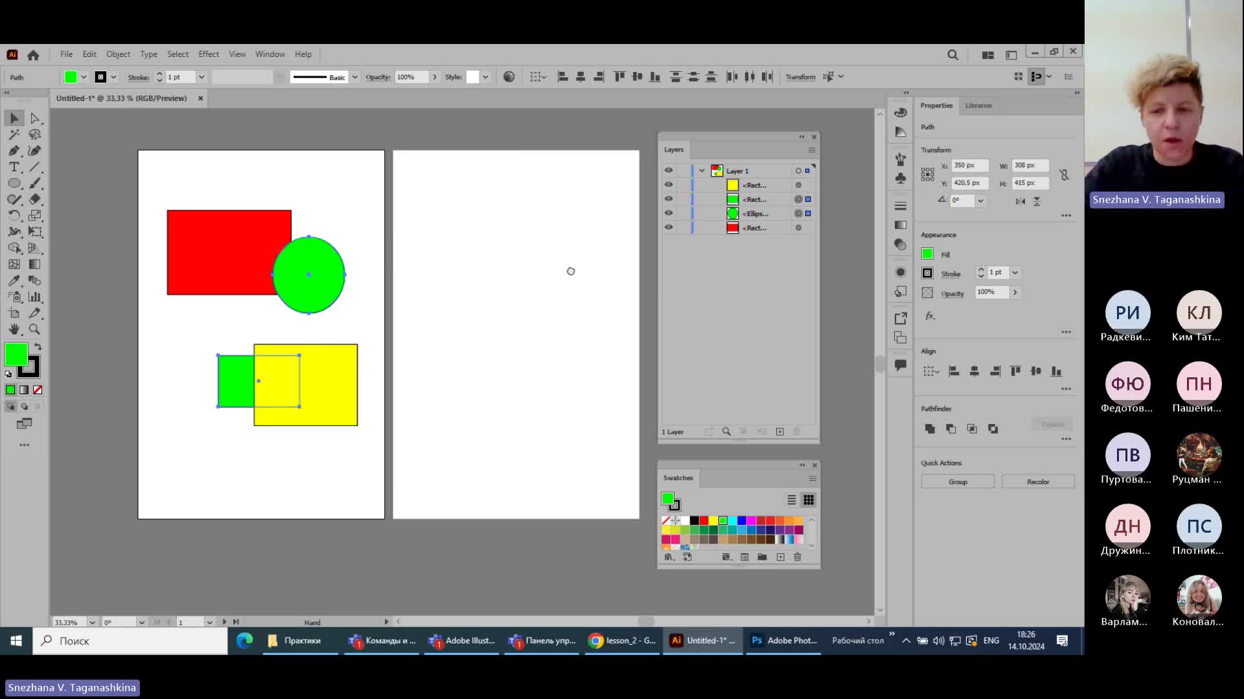Click the Intersect pathfinder icon
This screenshot has height=699, width=1244.
click(972, 428)
